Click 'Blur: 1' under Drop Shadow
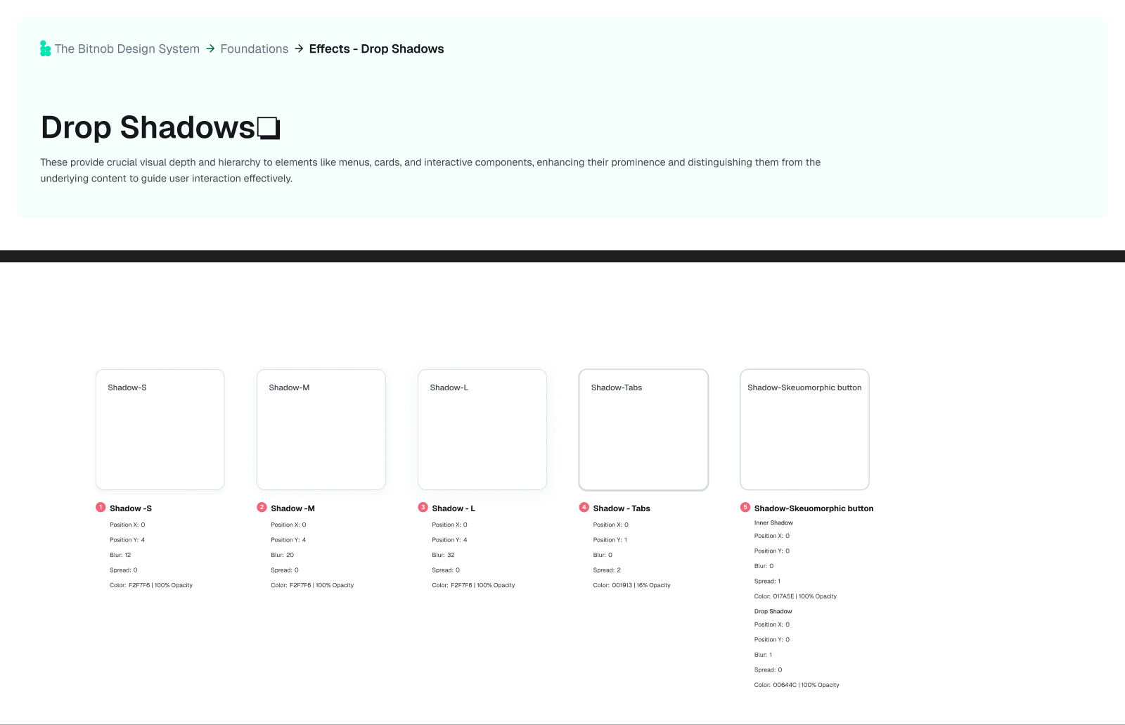 click(x=763, y=655)
